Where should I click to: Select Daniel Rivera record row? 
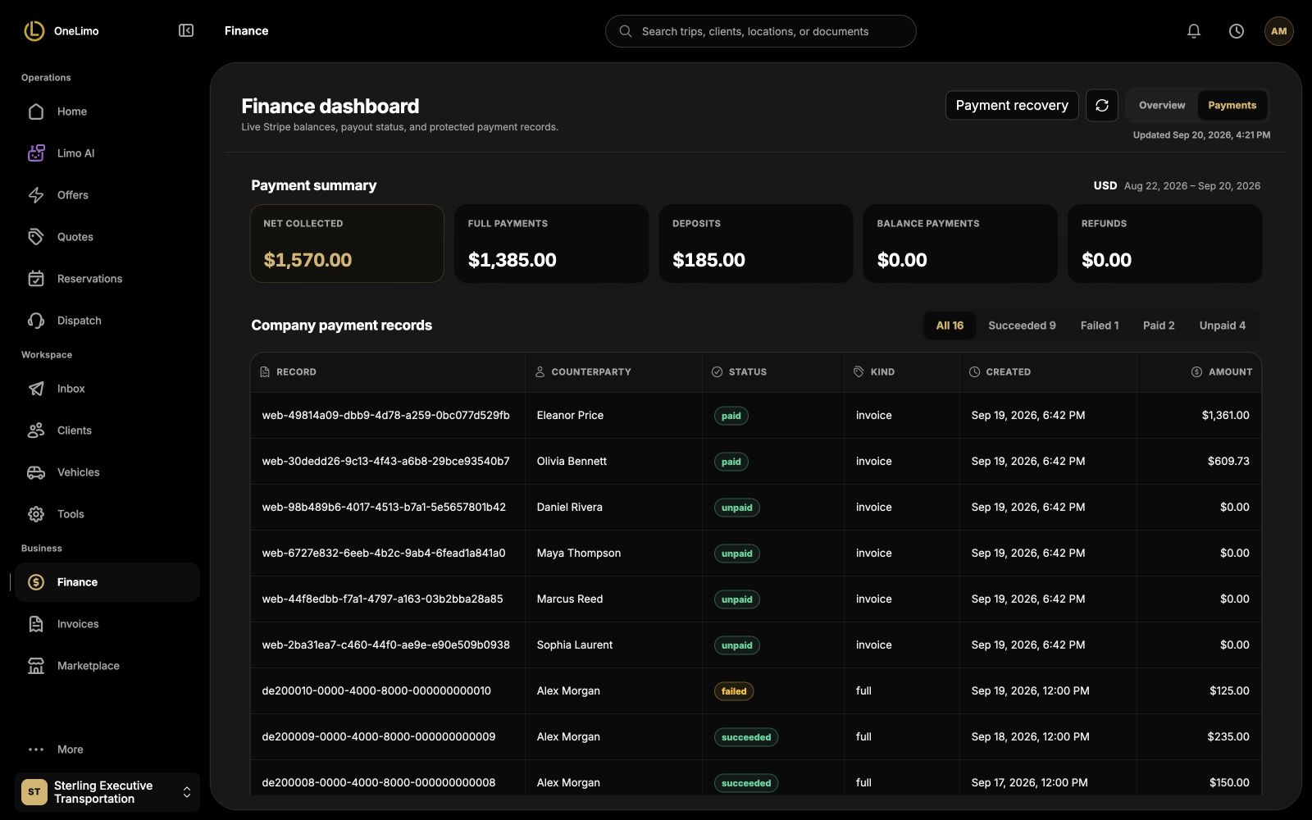(755, 508)
